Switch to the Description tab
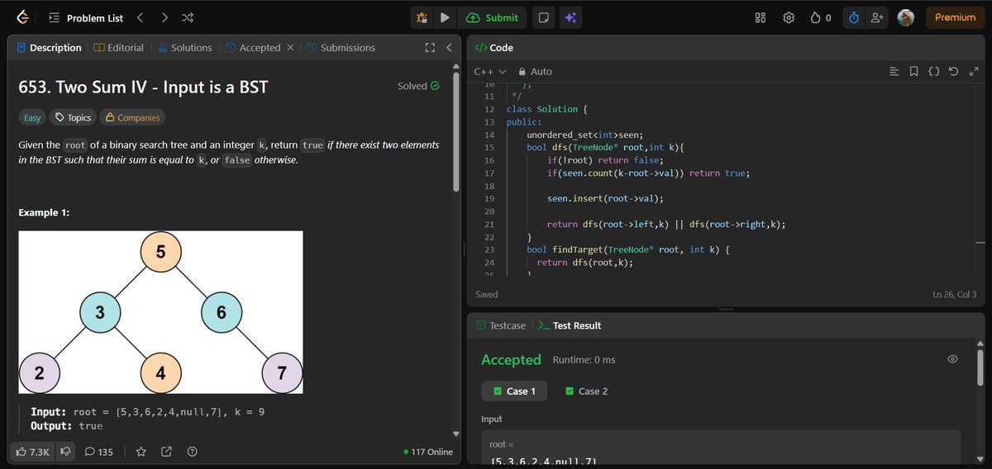This screenshot has width=992, height=469. (49, 48)
